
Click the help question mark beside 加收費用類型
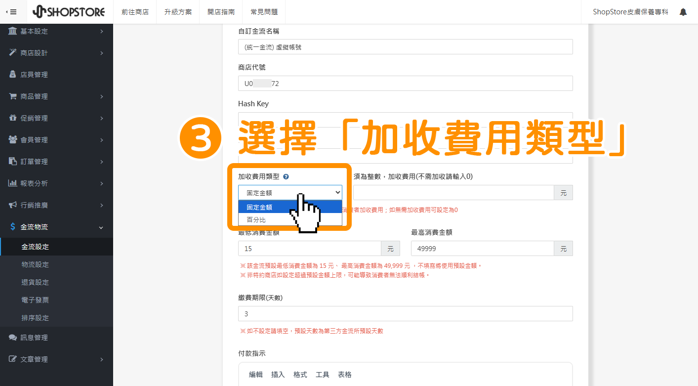[x=286, y=176]
